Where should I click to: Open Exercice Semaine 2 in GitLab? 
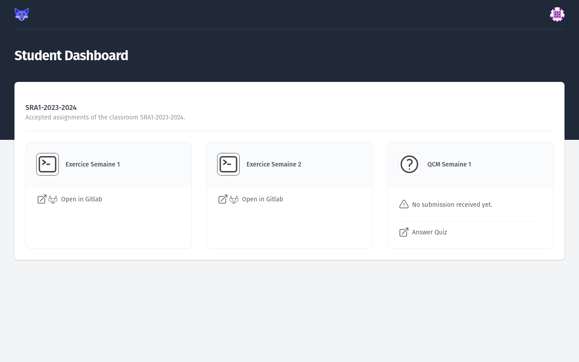click(262, 199)
